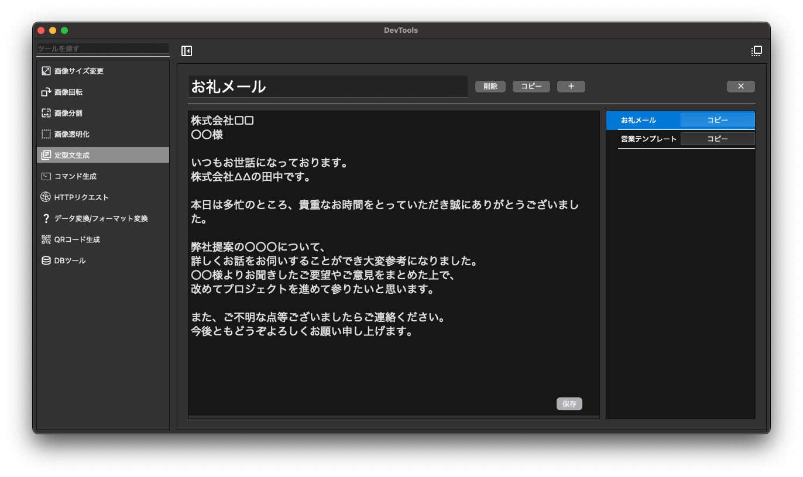Open データ変換/フォーマット変換 tool
Viewport: 803px width, 477px height.
[101, 218]
